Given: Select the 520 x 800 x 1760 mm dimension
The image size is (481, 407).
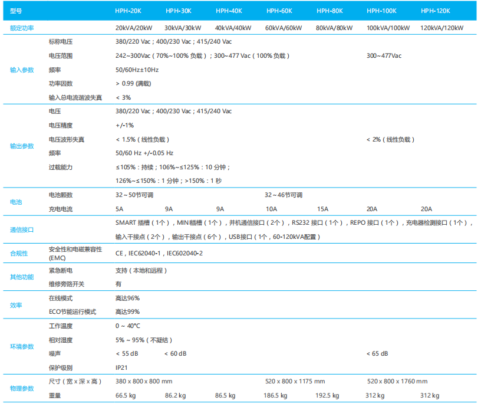Looking at the screenshot, I should 397,382.
